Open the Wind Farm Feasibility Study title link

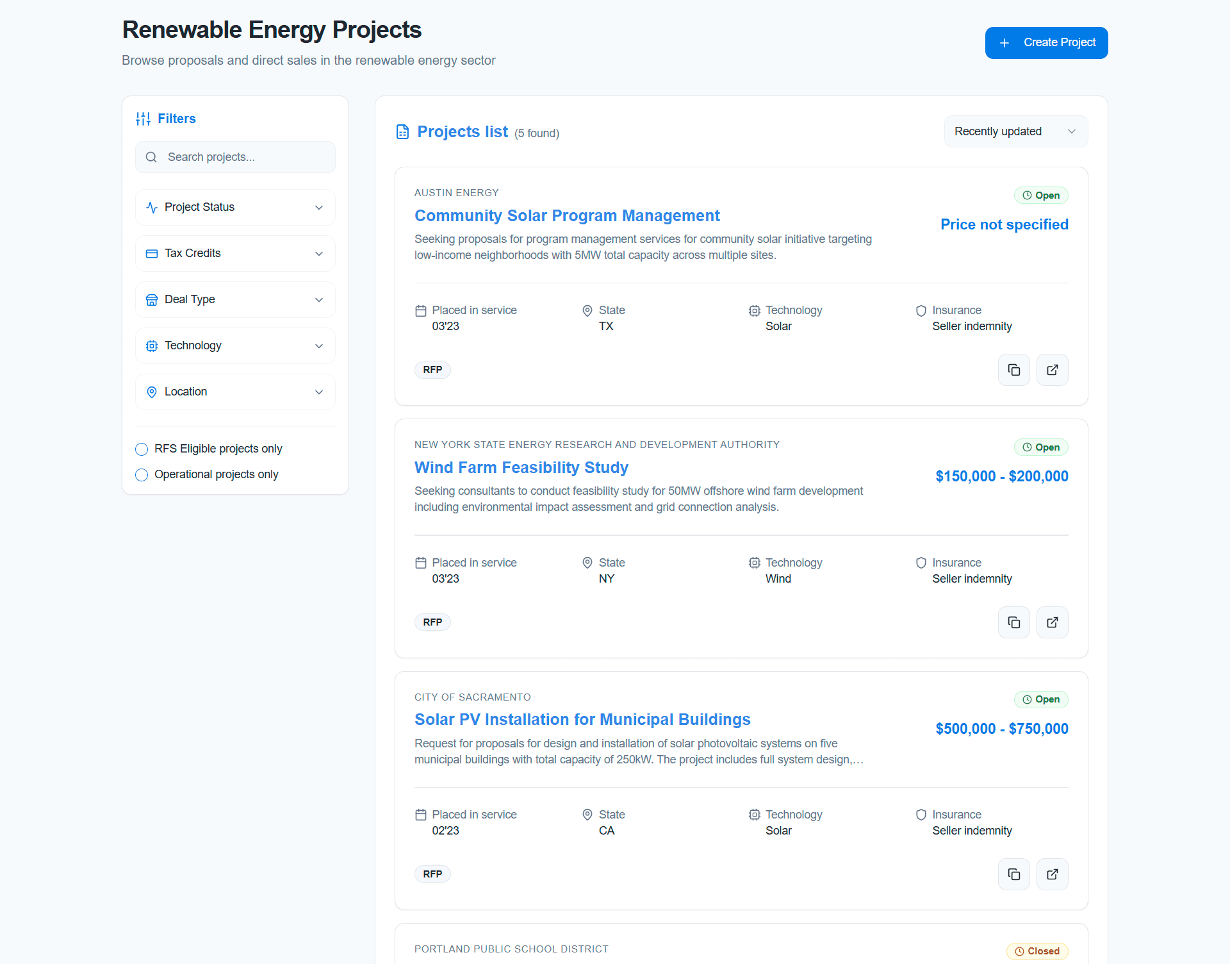(x=521, y=467)
